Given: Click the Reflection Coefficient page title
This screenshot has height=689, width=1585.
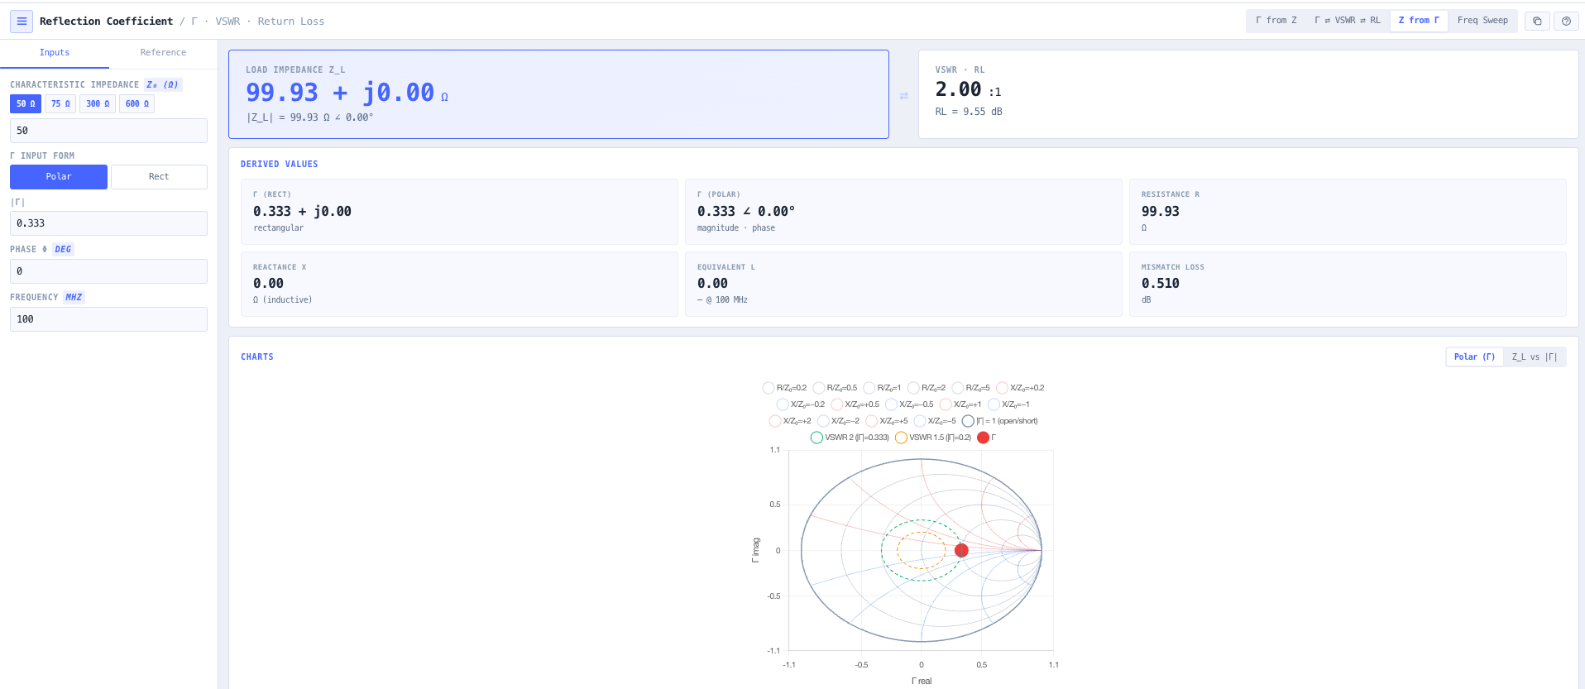Looking at the screenshot, I should pos(106,22).
